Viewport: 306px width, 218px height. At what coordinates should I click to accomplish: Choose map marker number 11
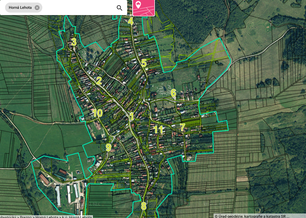pyautogui.click(x=158, y=130)
